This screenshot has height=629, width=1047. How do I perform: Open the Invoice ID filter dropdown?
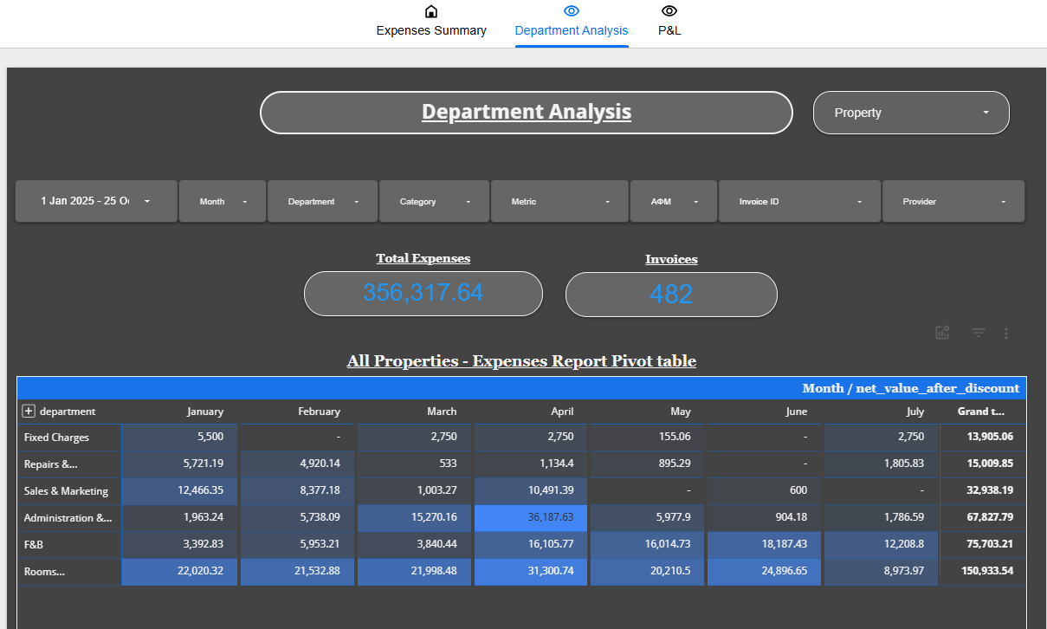click(x=799, y=201)
